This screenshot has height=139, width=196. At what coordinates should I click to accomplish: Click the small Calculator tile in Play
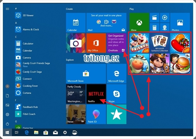pos(154,27)
